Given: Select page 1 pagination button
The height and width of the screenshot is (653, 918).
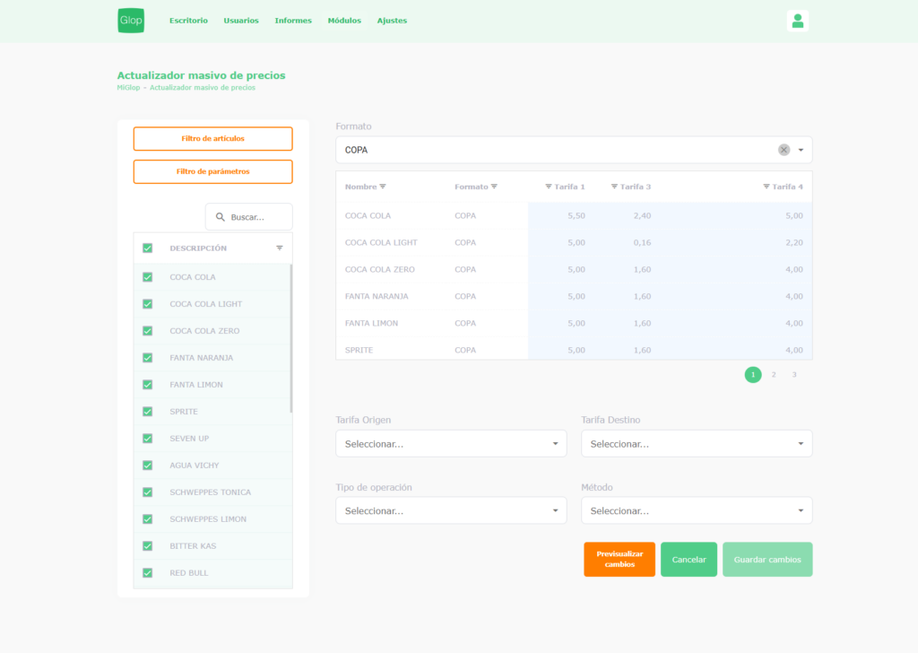Looking at the screenshot, I should [x=753, y=375].
